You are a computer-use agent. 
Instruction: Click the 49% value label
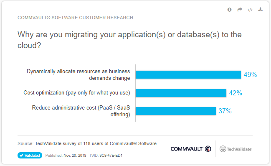click(x=250, y=74)
